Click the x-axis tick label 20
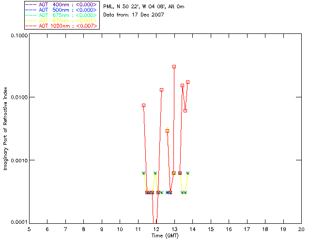The image size is (310, 248). [301, 229]
